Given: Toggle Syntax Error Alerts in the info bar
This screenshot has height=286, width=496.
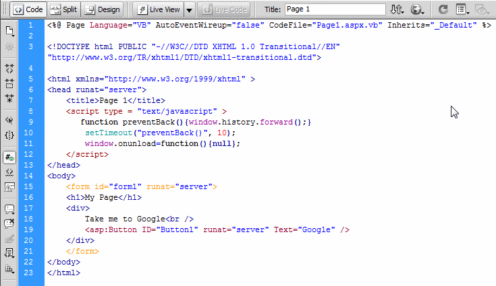Looking at the screenshot, I should point(9,187).
